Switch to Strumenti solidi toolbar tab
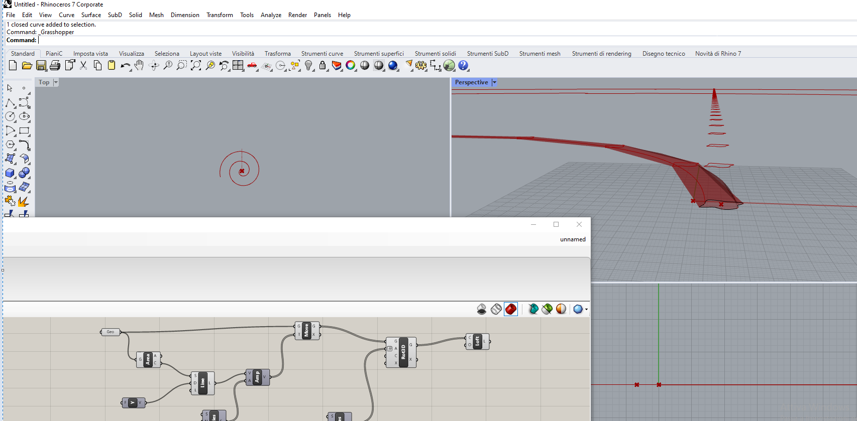Screen dimensions: 857x421 pos(436,54)
